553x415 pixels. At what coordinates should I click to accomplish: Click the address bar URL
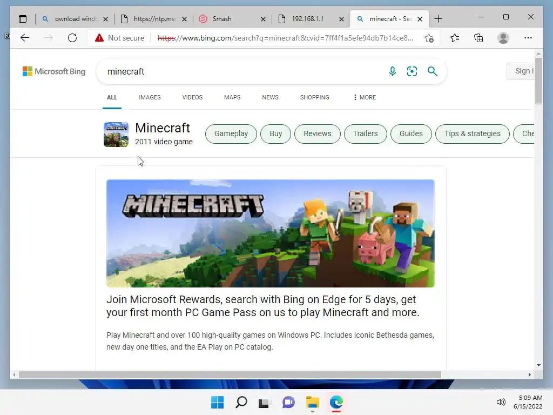pos(285,38)
